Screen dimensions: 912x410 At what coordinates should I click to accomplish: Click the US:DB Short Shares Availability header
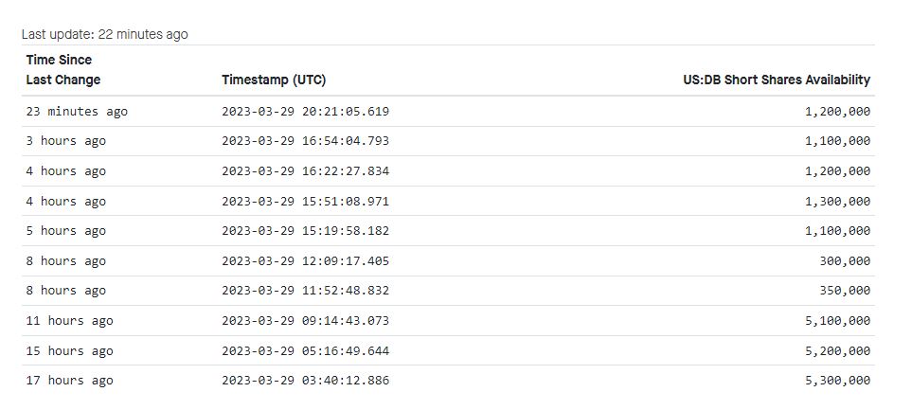pos(776,80)
